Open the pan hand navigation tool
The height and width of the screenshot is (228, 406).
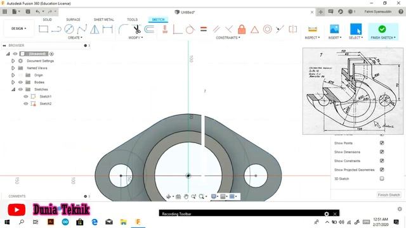(186, 197)
